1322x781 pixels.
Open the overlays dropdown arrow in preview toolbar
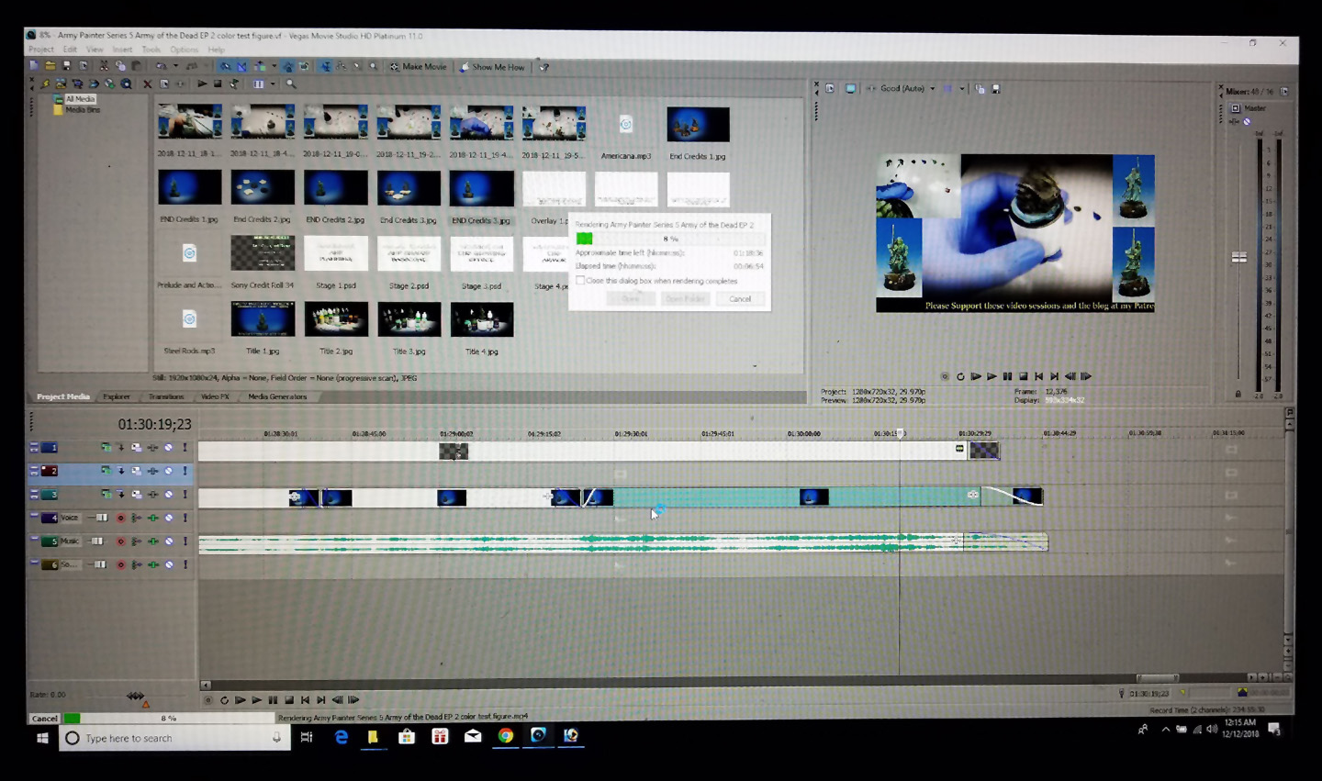click(x=962, y=89)
